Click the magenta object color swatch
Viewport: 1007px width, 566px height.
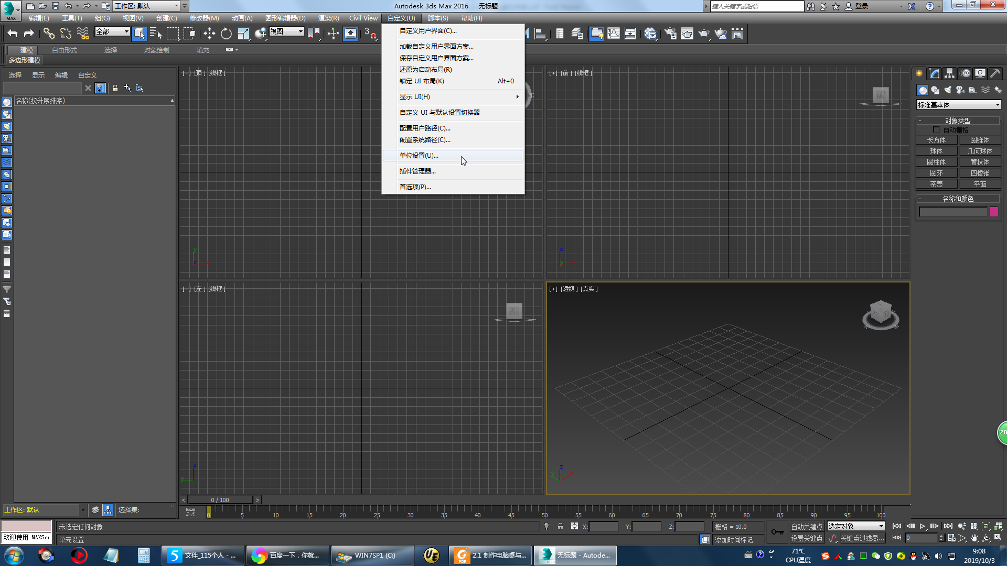994,212
